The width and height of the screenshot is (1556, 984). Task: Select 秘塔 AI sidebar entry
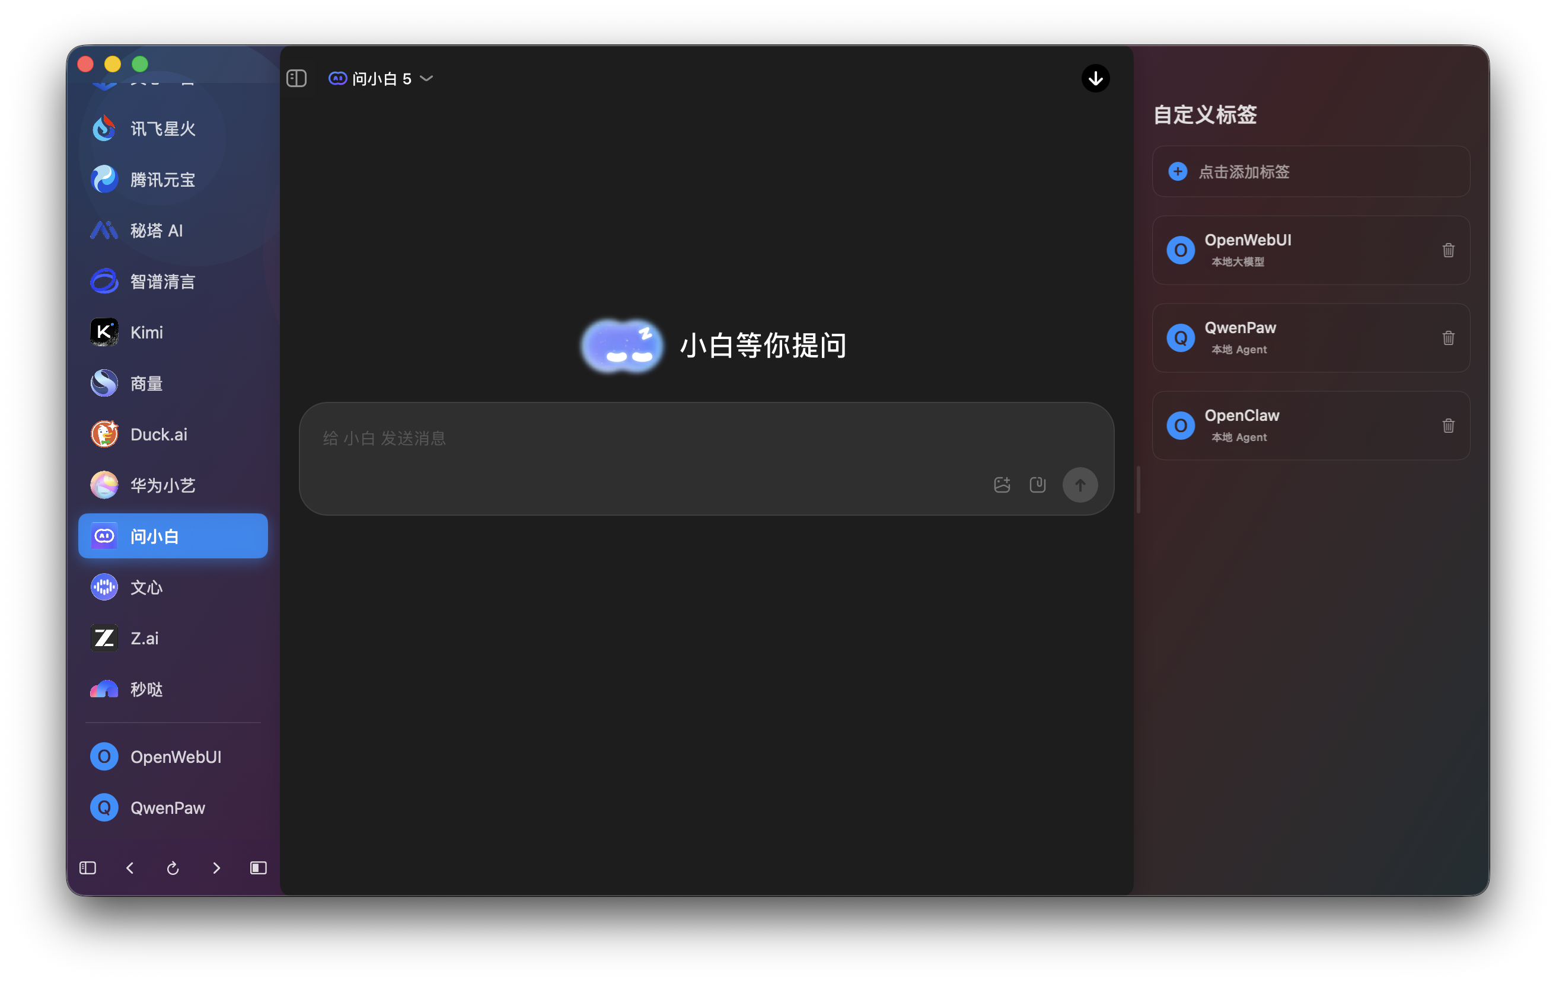pos(173,231)
